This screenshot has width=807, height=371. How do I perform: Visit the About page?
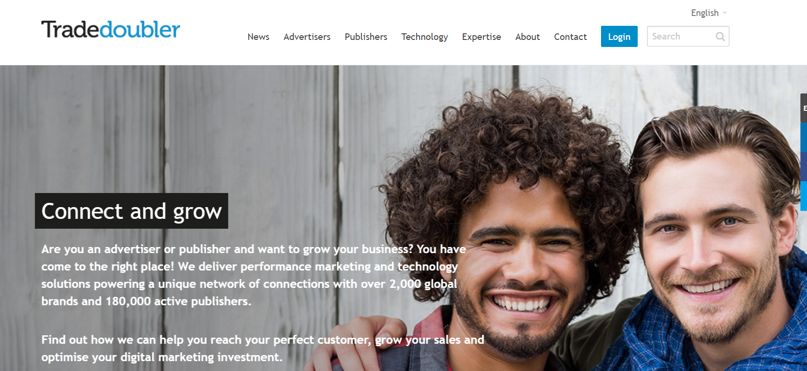pyautogui.click(x=527, y=37)
